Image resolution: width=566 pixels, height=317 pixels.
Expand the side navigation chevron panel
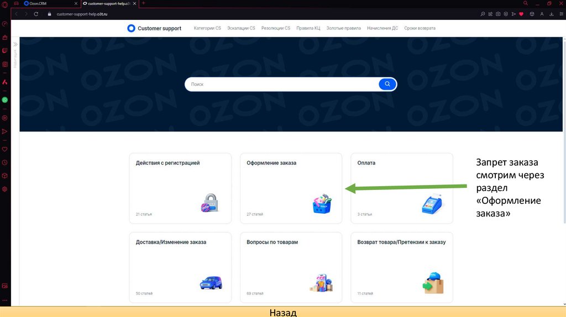tap(15, 44)
